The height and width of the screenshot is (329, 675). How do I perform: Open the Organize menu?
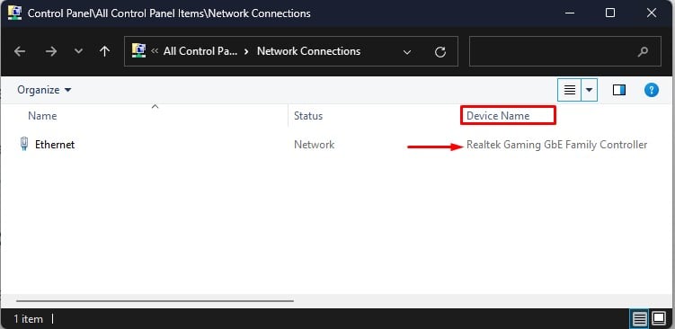[x=44, y=90]
